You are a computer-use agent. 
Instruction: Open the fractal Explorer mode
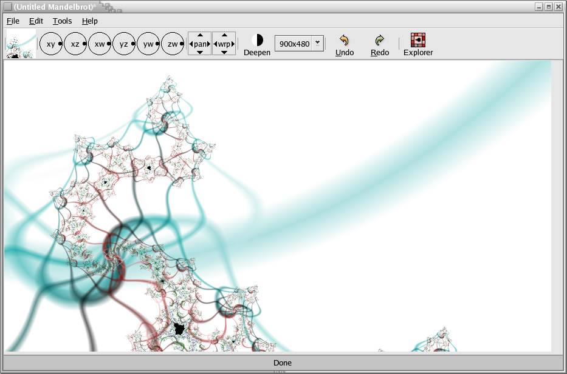point(418,44)
